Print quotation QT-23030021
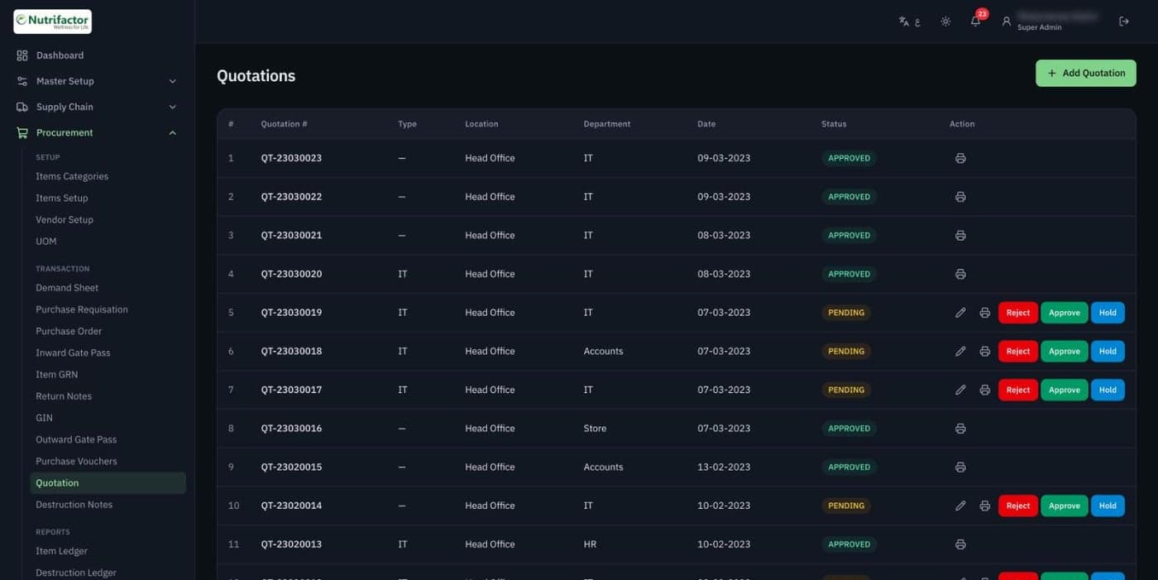1158x580 pixels. pos(960,236)
